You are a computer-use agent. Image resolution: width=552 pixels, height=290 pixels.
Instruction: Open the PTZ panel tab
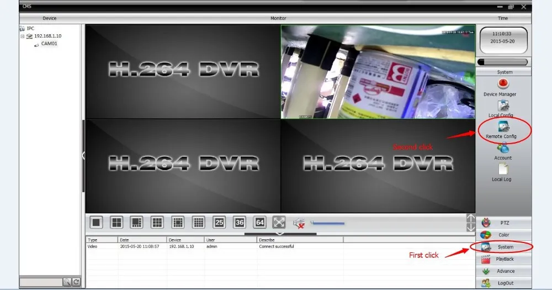[504, 223]
